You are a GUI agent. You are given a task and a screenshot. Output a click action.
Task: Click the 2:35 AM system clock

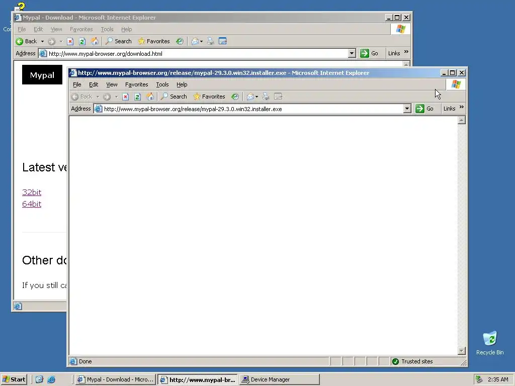(x=498, y=379)
